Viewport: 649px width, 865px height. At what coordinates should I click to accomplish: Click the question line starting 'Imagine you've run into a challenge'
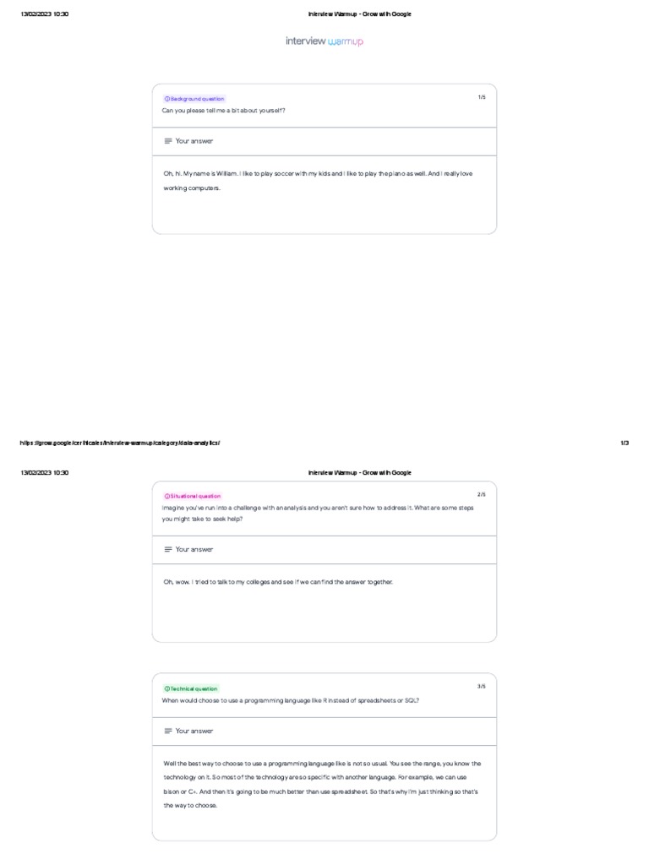pyautogui.click(x=318, y=508)
